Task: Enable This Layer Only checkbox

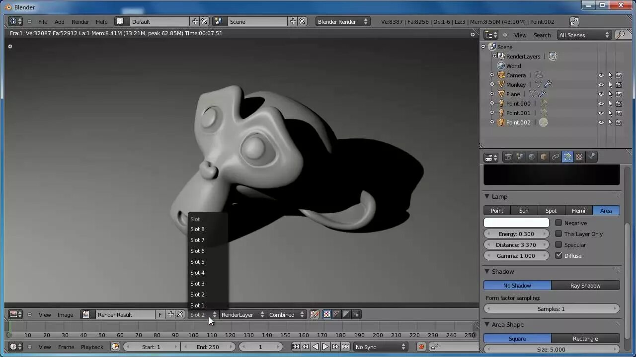Action: point(558,234)
